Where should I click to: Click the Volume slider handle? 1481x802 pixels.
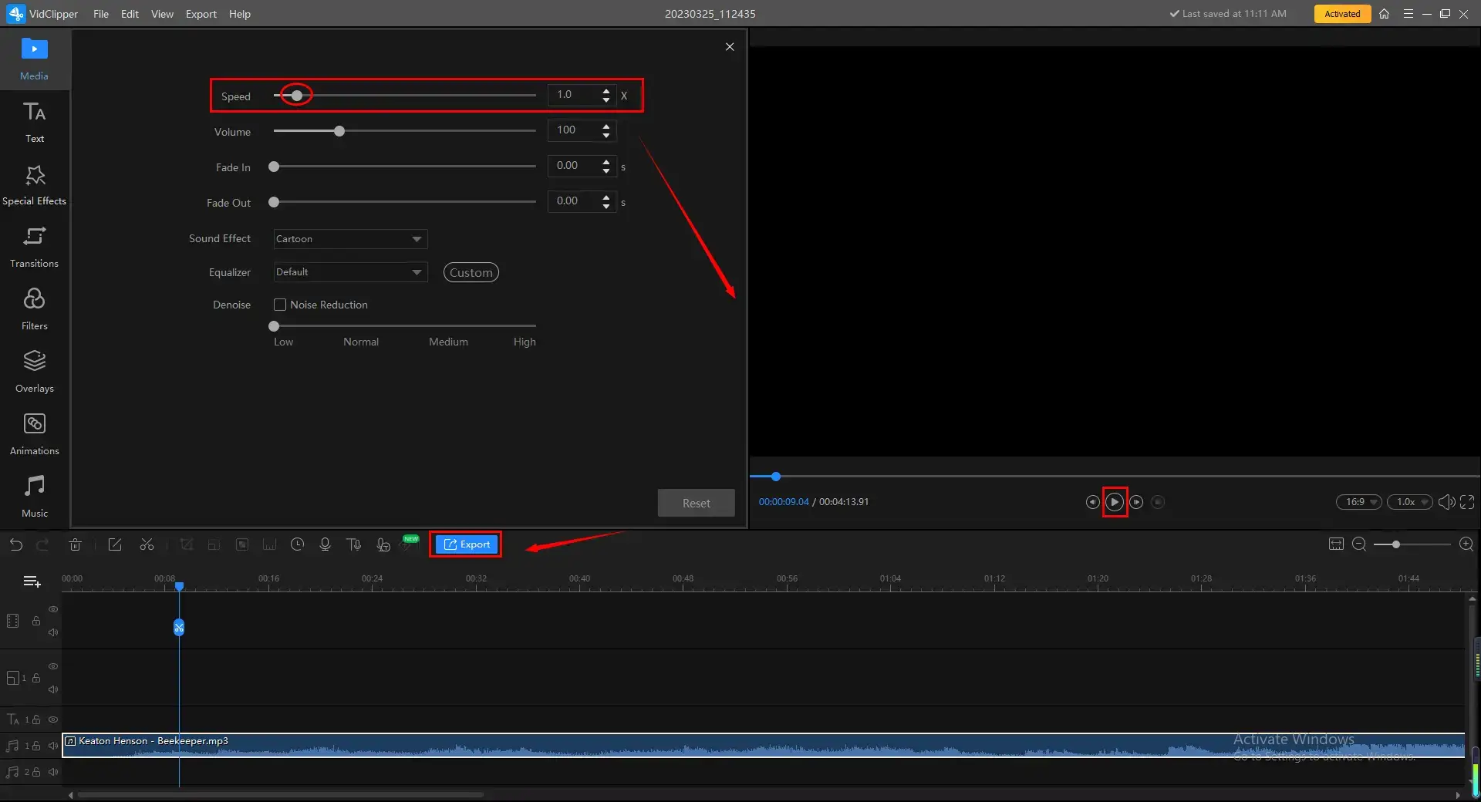point(339,131)
